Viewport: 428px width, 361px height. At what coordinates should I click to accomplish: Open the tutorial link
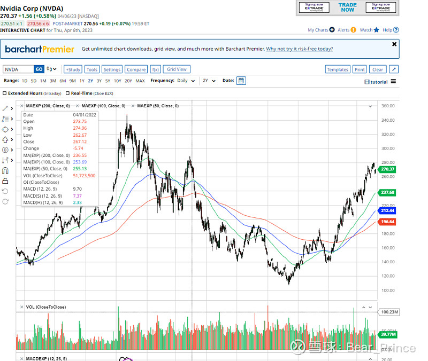(376, 82)
